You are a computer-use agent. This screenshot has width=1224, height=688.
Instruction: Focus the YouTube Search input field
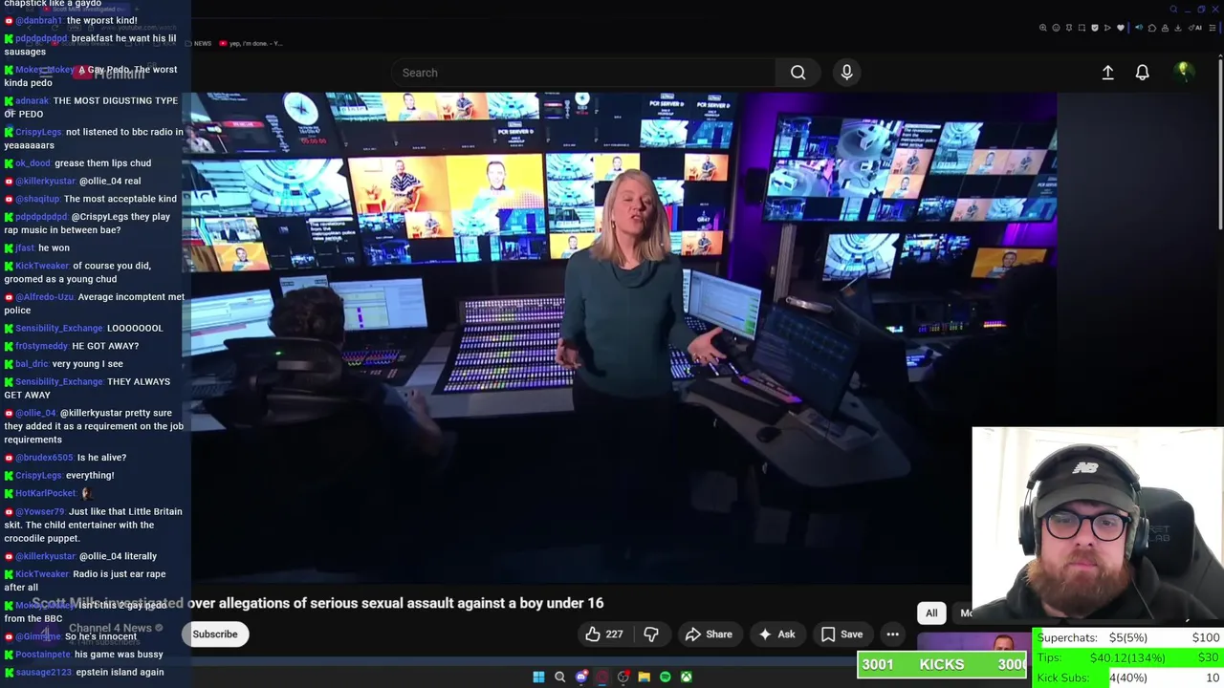point(583,73)
